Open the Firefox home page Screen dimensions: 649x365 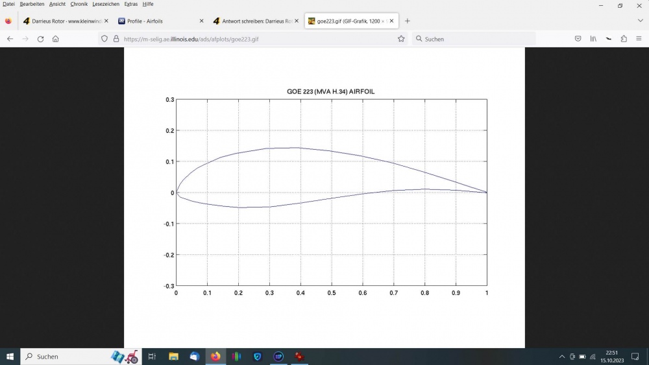point(56,39)
